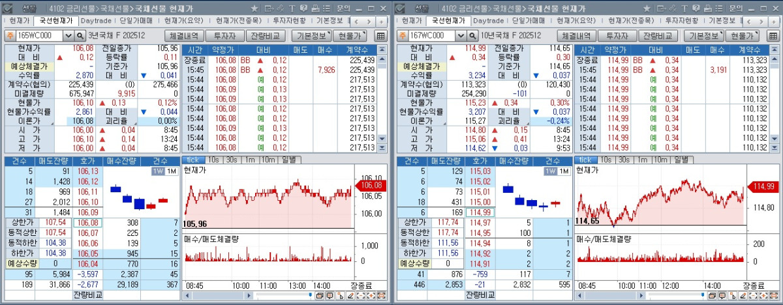The height and width of the screenshot is (305, 783).
Task: Toggle the 1M candle period in right window
Action: coord(563,171)
